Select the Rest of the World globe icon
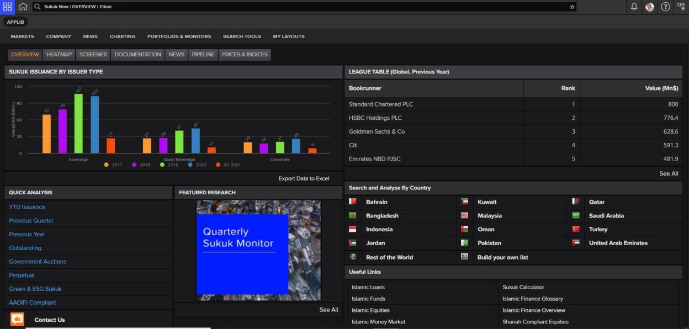The image size is (689, 329). point(352,257)
